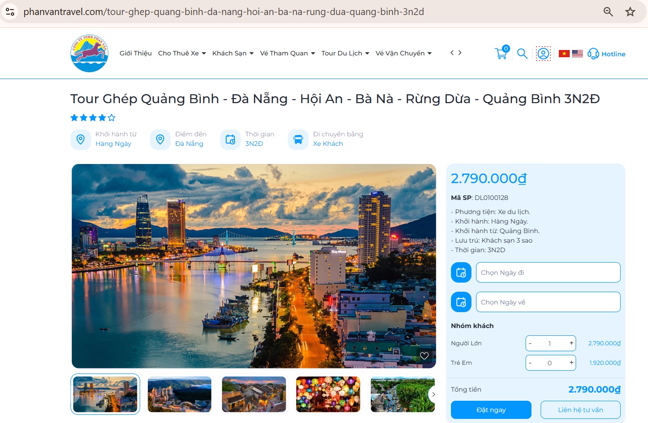Click the search magnifier in the site header

522,54
